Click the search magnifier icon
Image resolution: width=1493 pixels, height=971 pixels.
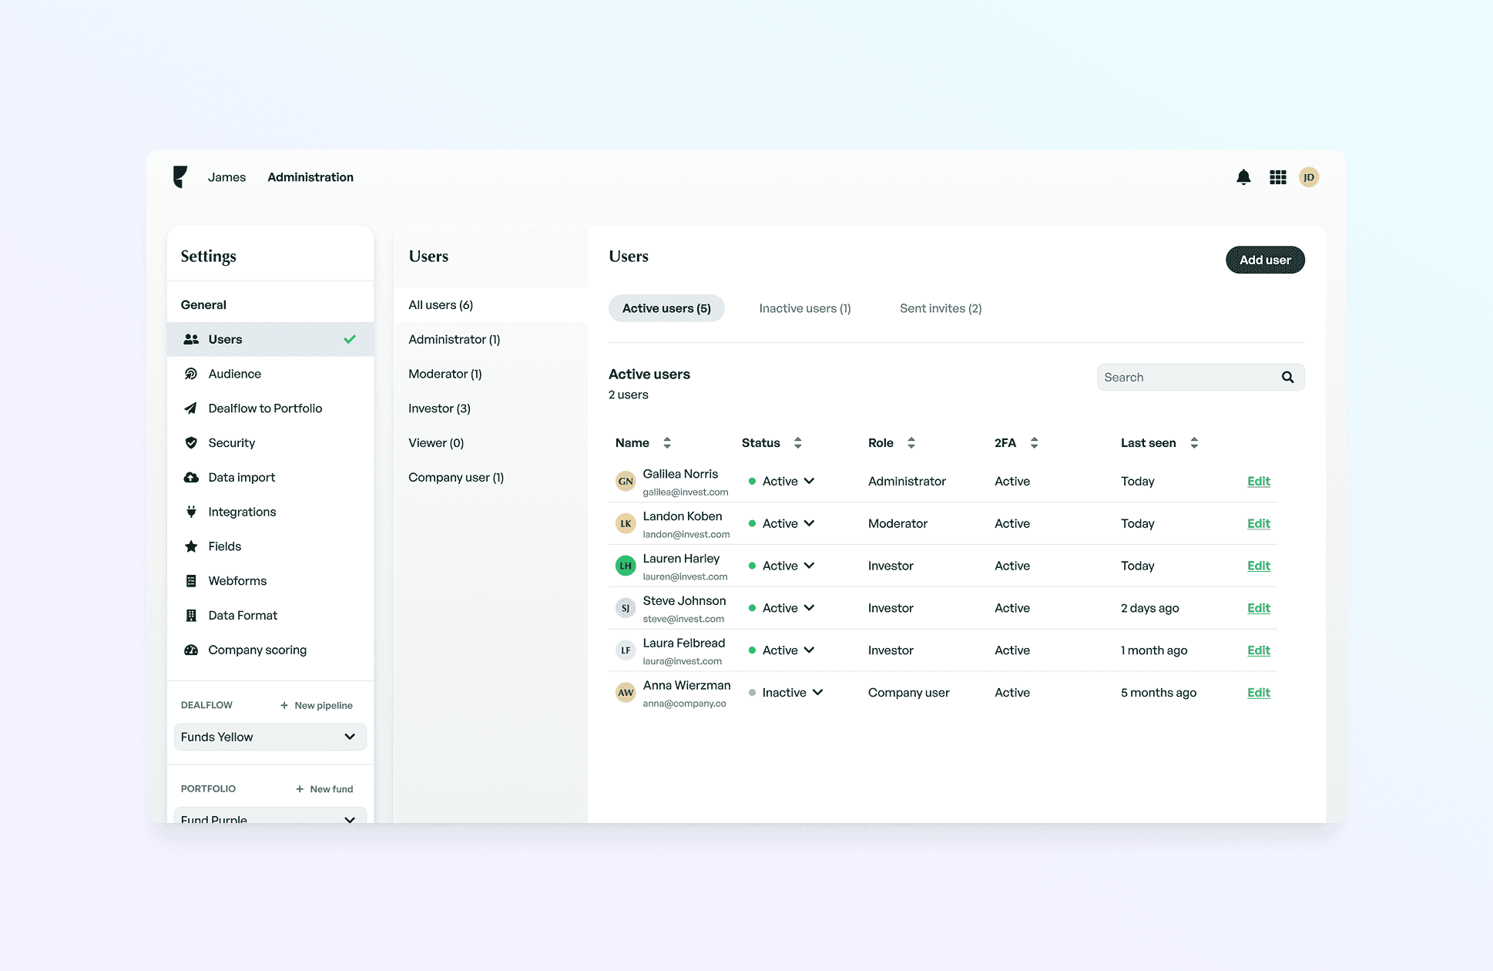coord(1287,377)
